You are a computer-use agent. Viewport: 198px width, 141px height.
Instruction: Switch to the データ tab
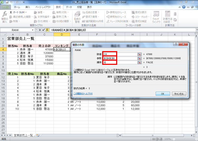69,7
